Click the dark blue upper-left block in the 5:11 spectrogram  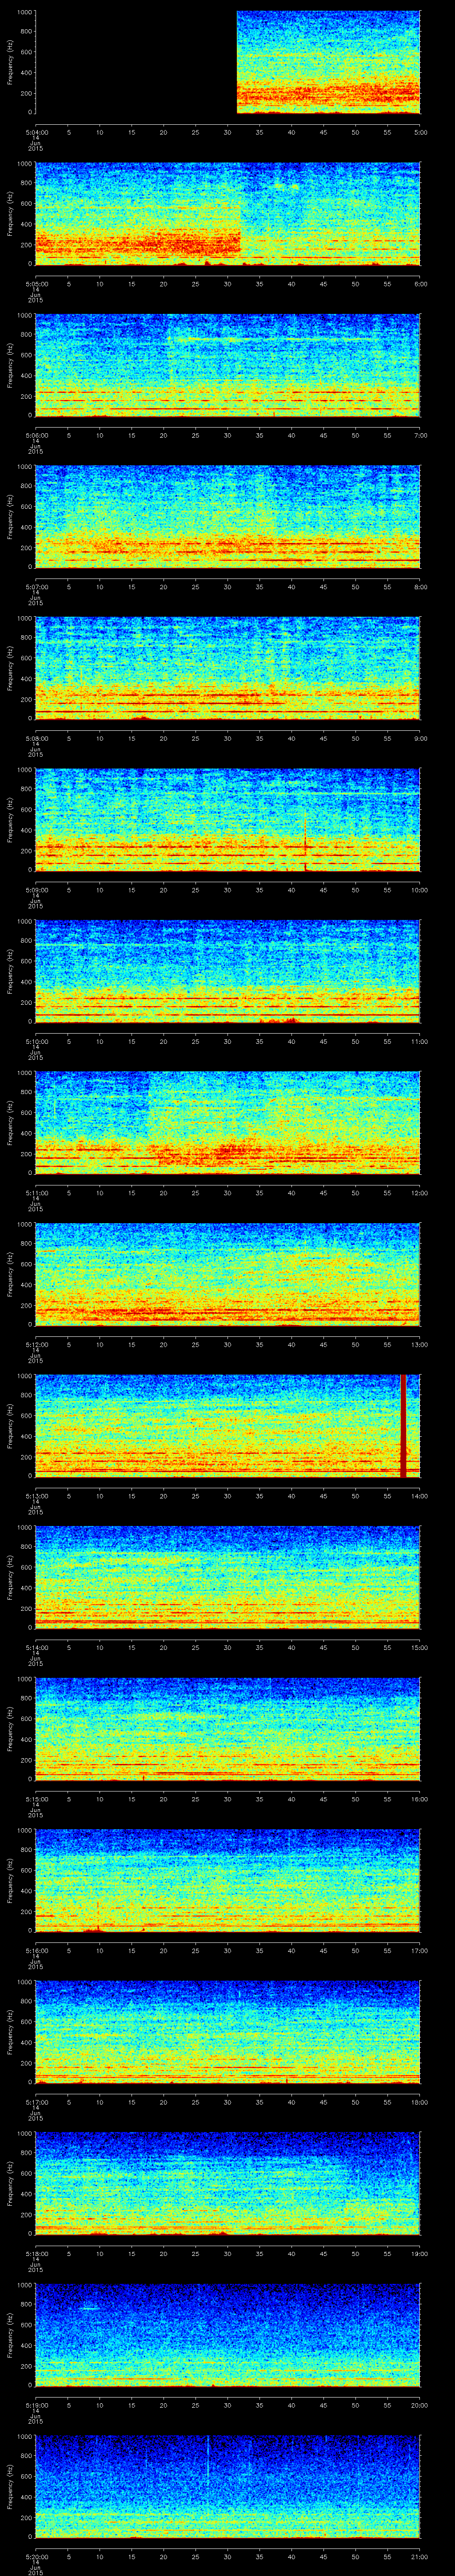[x=90, y=1095]
